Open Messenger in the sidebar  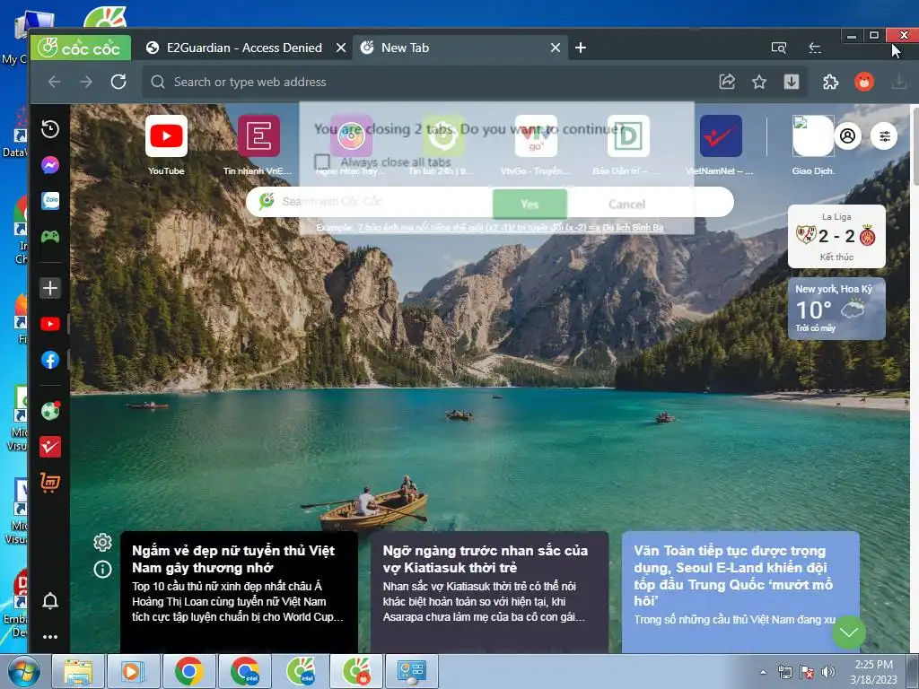click(x=50, y=165)
